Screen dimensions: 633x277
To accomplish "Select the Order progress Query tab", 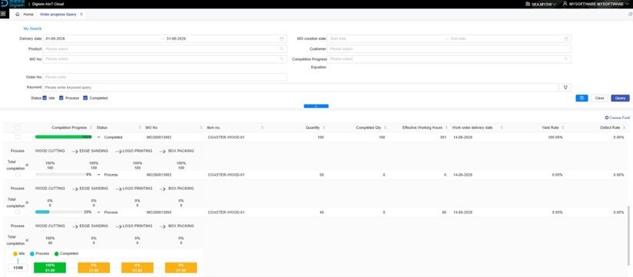I will tap(58, 14).
